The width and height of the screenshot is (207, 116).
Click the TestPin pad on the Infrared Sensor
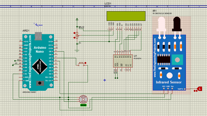coord(185,89)
